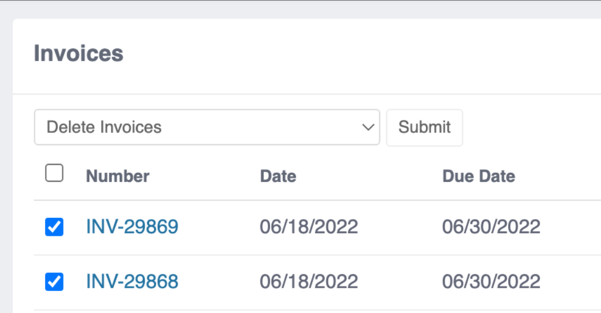Viewport: 601px width, 313px height.
Task: Click the chevron arrow of the bulk action select
Action: [x=368, y=127]
